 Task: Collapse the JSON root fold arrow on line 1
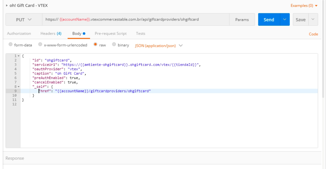(19, 56)
